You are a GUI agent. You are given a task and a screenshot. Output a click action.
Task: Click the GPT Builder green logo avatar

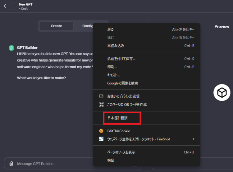tap(11, 48)
